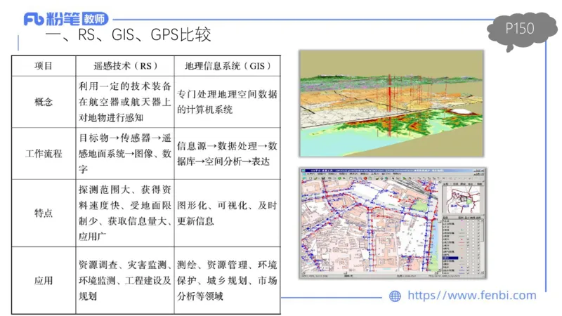Click the 粉笔教师 logo
This screenshot has width=562, height=316.
(x=66, y=19)
